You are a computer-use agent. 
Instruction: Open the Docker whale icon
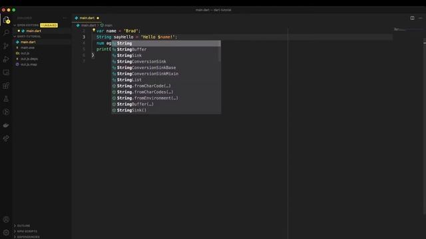pyautogui.click(x=6, y=125)
